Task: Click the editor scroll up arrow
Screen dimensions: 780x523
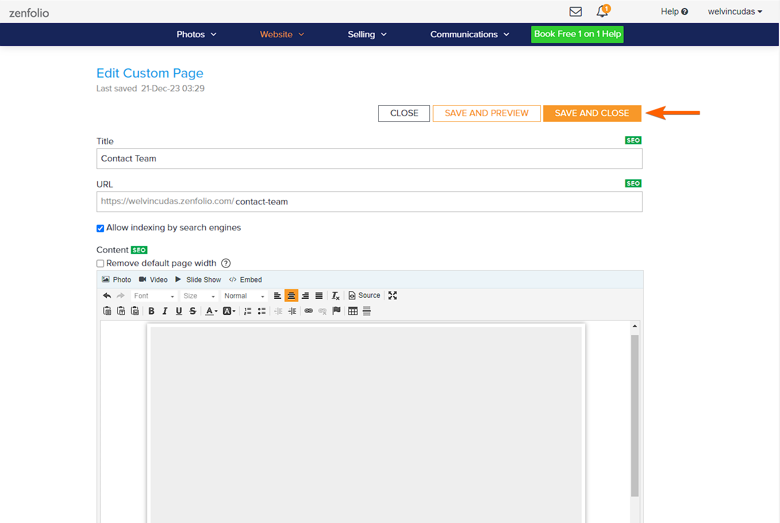Action: pos(635,326)
